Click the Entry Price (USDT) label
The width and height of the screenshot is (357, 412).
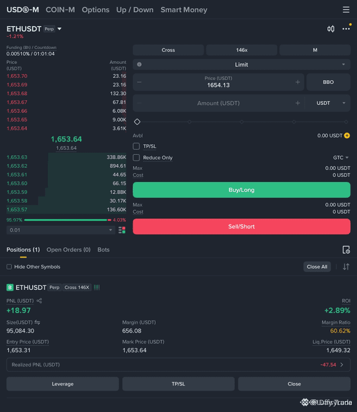pyautogui.click(x=28, y=342)
